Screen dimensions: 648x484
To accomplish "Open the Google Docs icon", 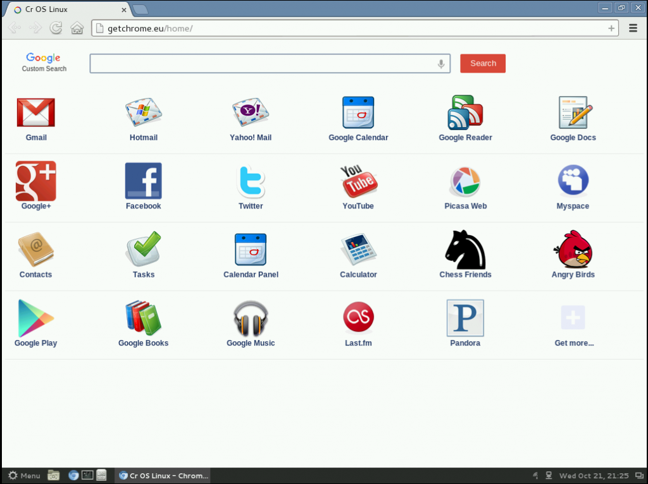I will [x=575, y=112].
